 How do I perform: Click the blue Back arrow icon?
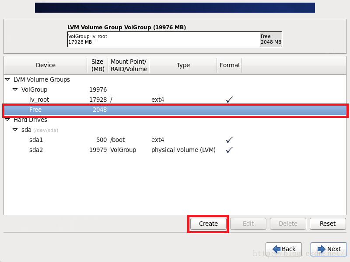coord(276,249)
